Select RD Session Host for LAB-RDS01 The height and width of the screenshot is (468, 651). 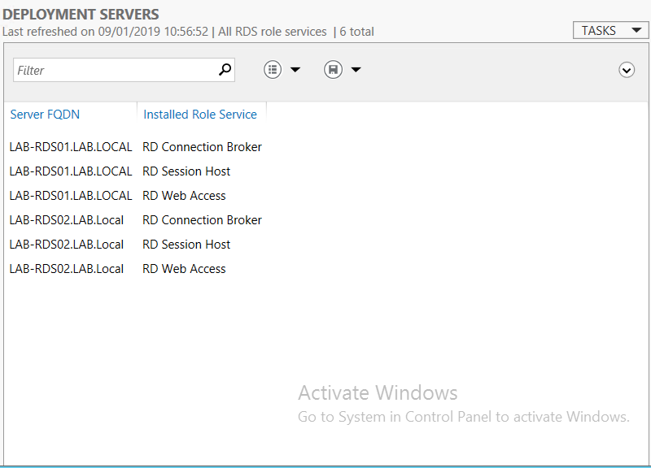pos(186,171)
